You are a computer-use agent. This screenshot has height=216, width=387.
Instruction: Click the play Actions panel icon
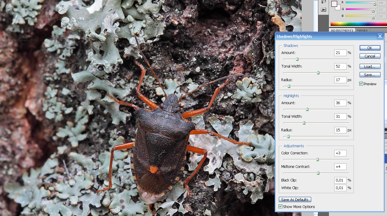324,9
